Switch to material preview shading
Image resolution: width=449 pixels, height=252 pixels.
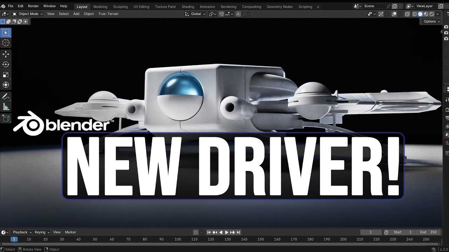426,14
